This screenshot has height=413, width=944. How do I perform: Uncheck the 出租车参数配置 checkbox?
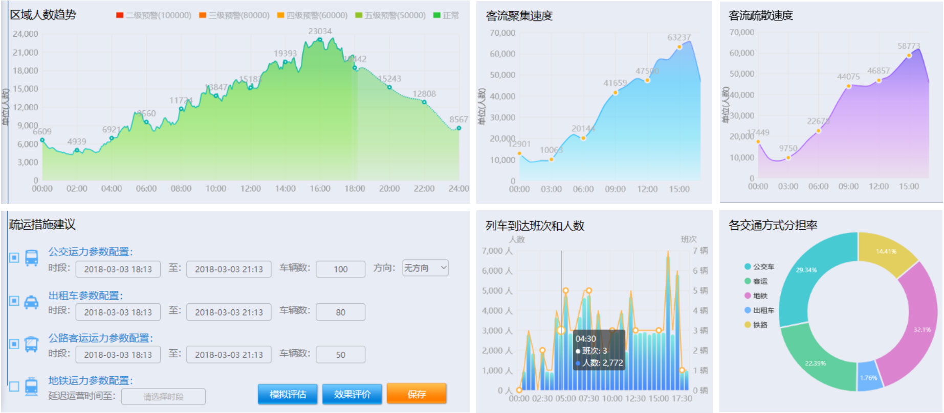14,301
